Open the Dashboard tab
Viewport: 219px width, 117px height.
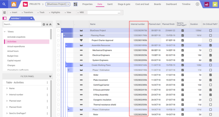point(171,4)
